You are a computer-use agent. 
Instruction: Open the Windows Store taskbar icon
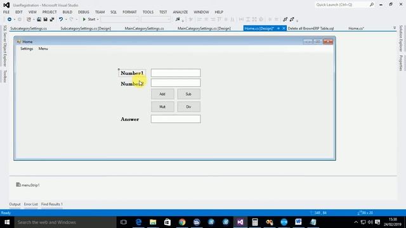pyautogui.click(x=167, y=222)
